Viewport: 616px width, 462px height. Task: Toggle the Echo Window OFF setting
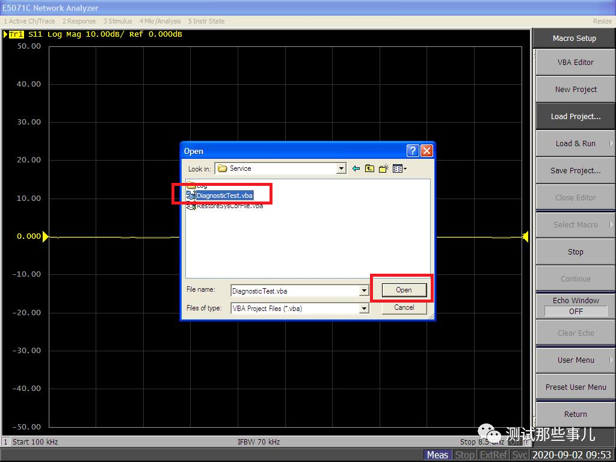[575, 306]
